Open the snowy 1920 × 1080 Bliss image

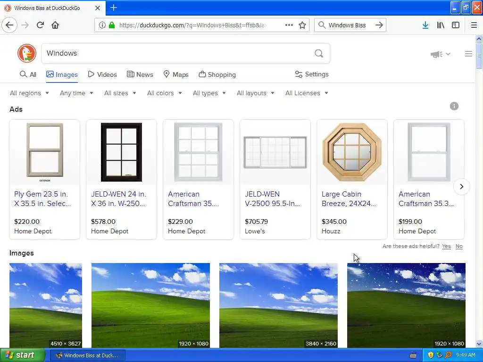pyautogui.click(x=406, y=305)
